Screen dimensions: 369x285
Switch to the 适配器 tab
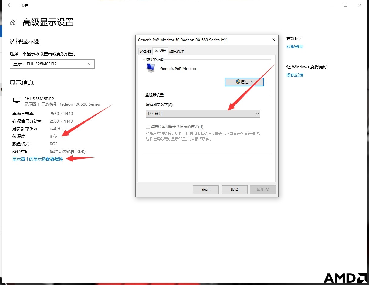(145, 51)
